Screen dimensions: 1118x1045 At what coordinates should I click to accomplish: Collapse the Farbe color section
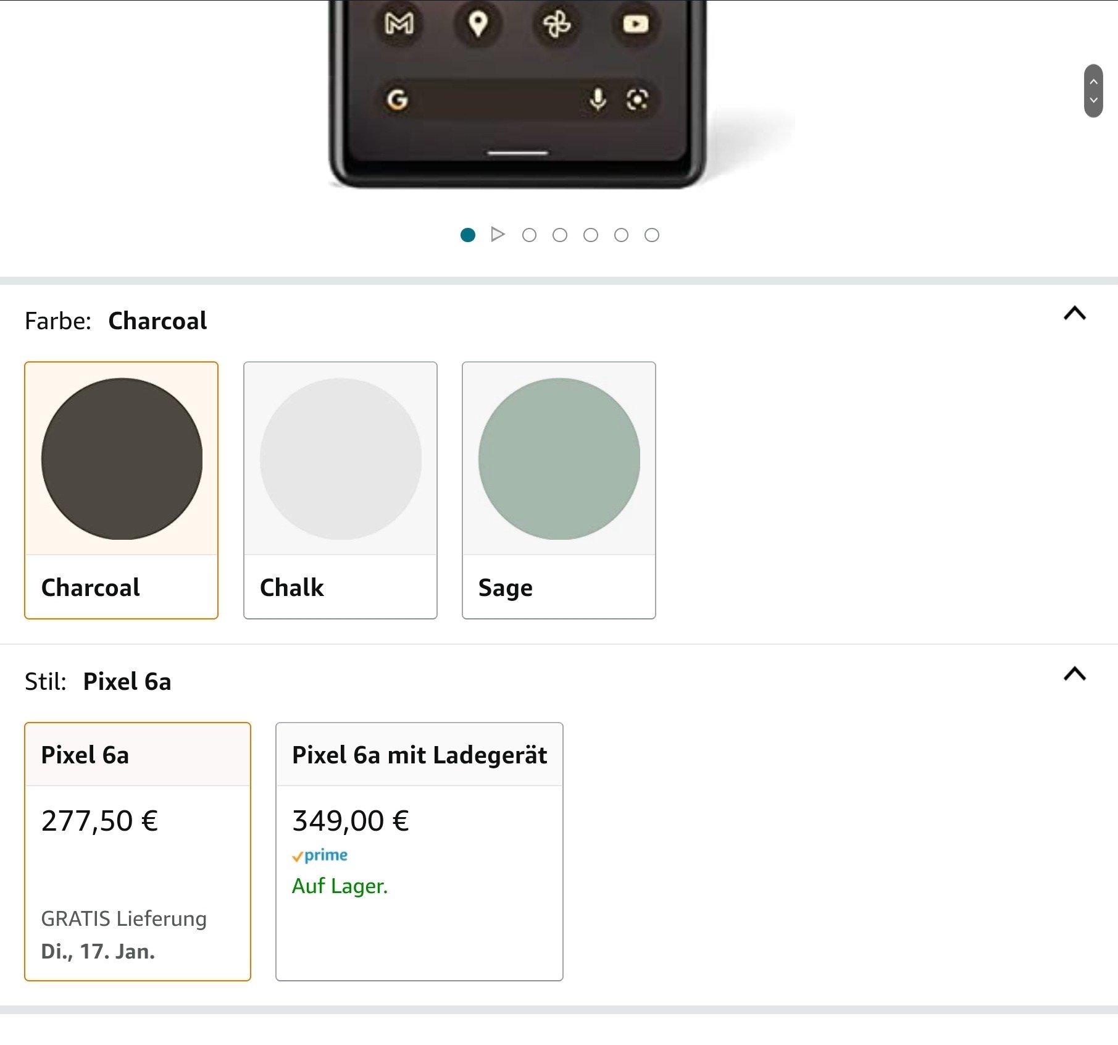[x=1074, y=314]
